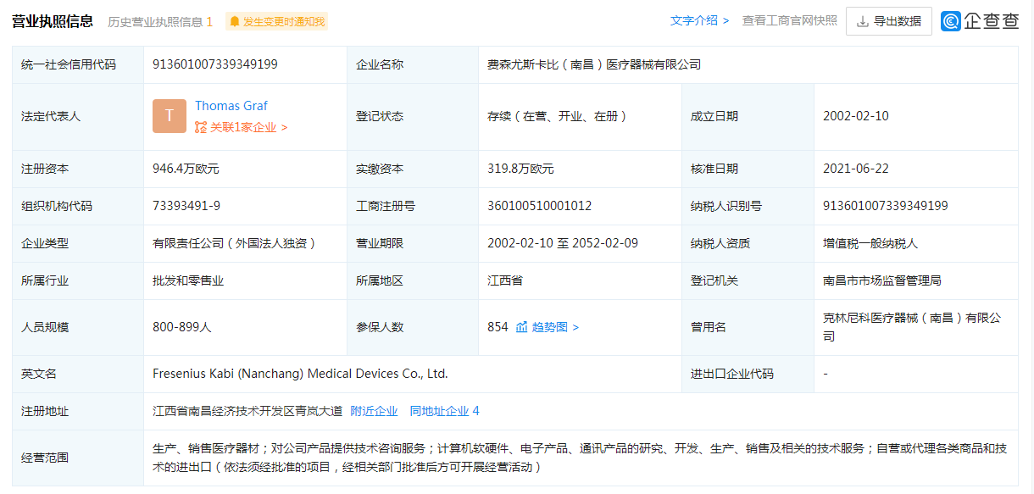Click the bar chart icon beside 趋势图
Image resolution: width=1034 pixels, height=494 pixels.
coord(520,326)
